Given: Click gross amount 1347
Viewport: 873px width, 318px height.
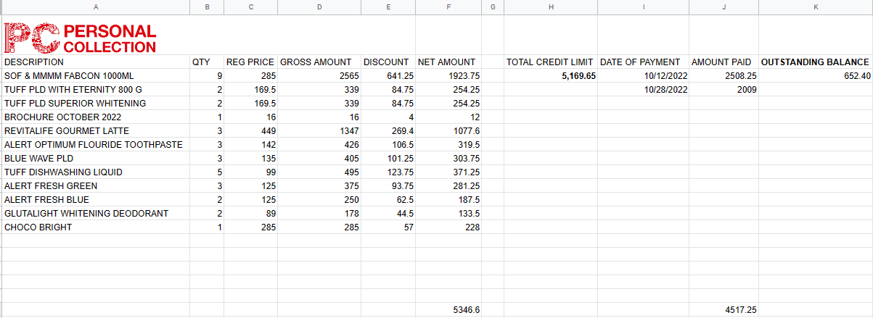Looking at the screenshot, I should (319, 131).
